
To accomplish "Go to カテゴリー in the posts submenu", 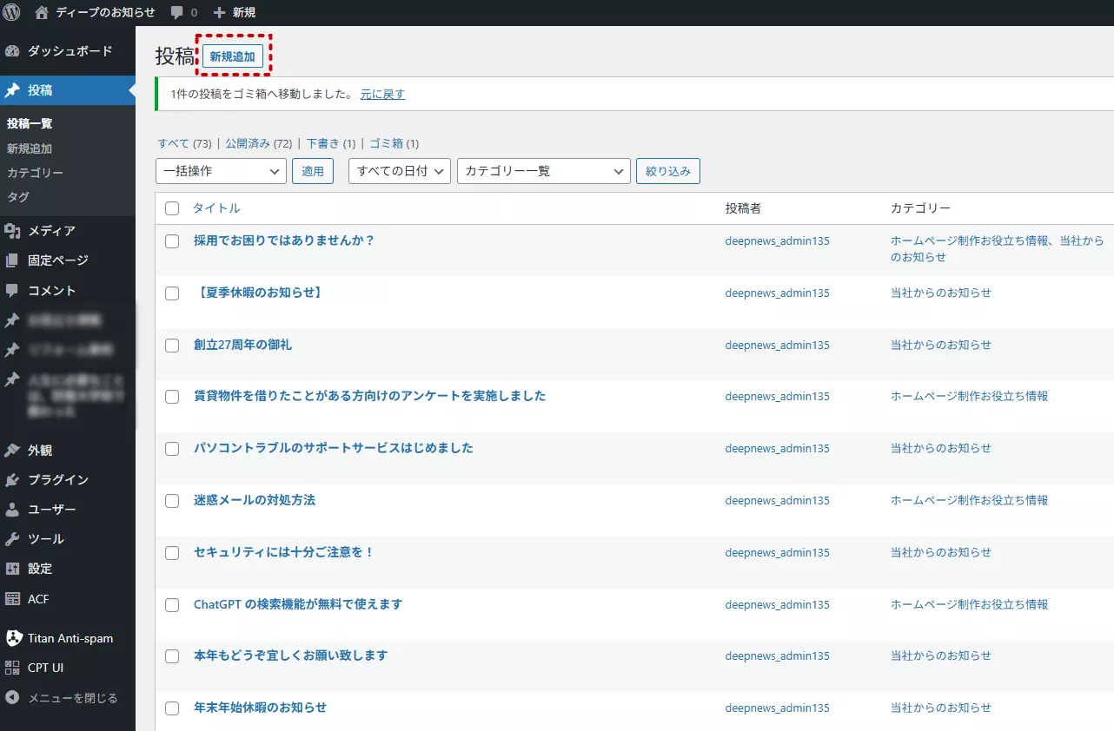I will click(x=35, y=173).
